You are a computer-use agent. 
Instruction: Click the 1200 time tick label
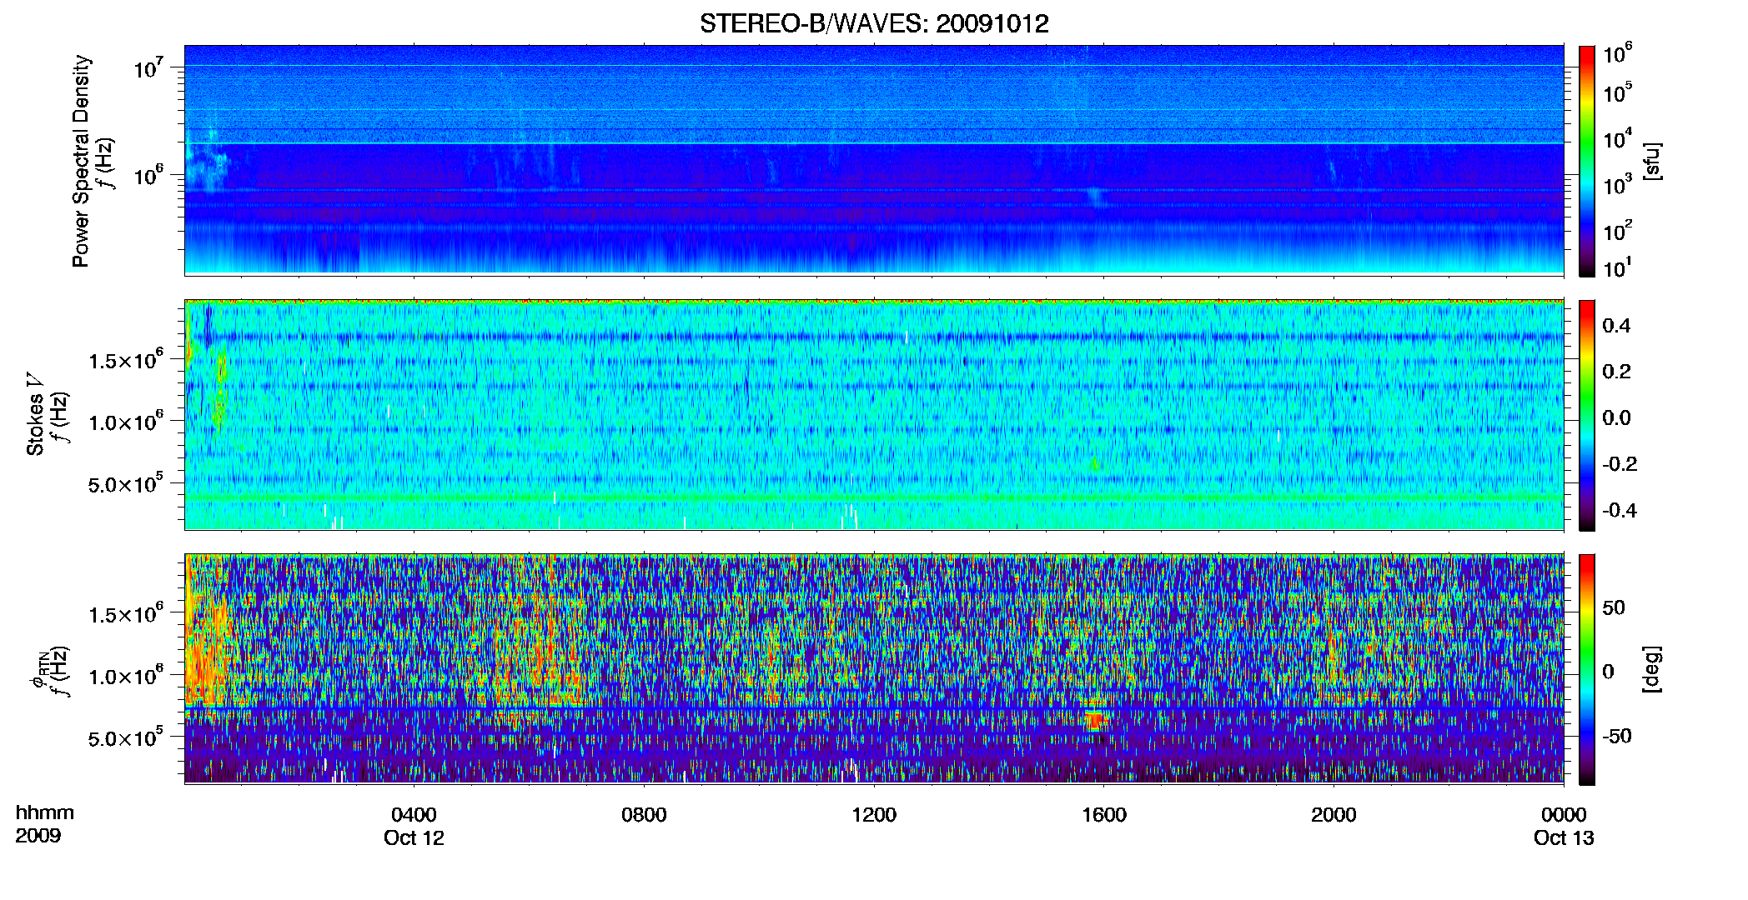[x=874, y=815]
